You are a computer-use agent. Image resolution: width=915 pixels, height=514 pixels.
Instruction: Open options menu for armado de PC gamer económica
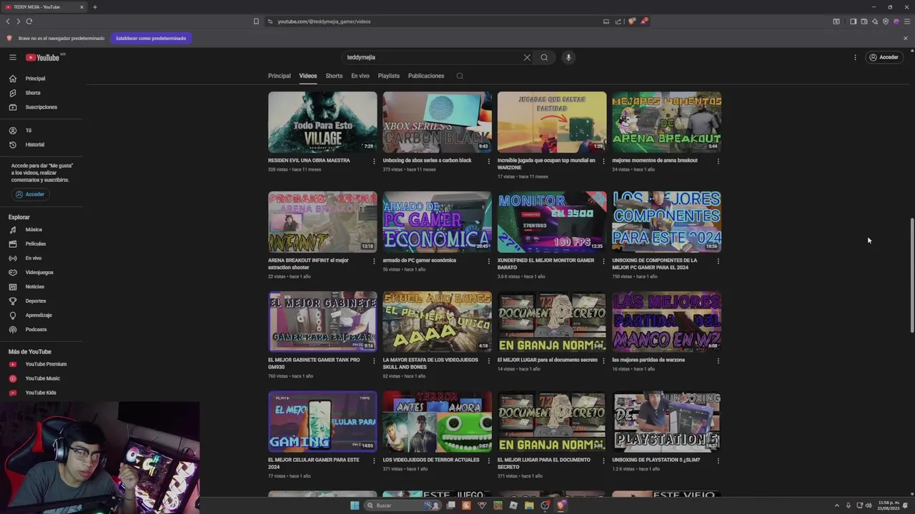pyautogui.click(x=489, y=261)
